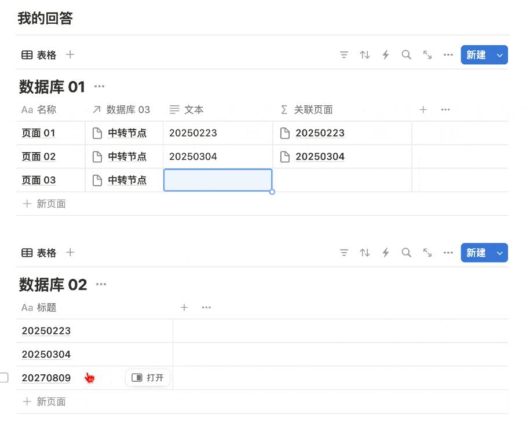Open automations lightning icon for 数据库 01
Viewport: 530px width, 431px height.
tap(386, 55)
